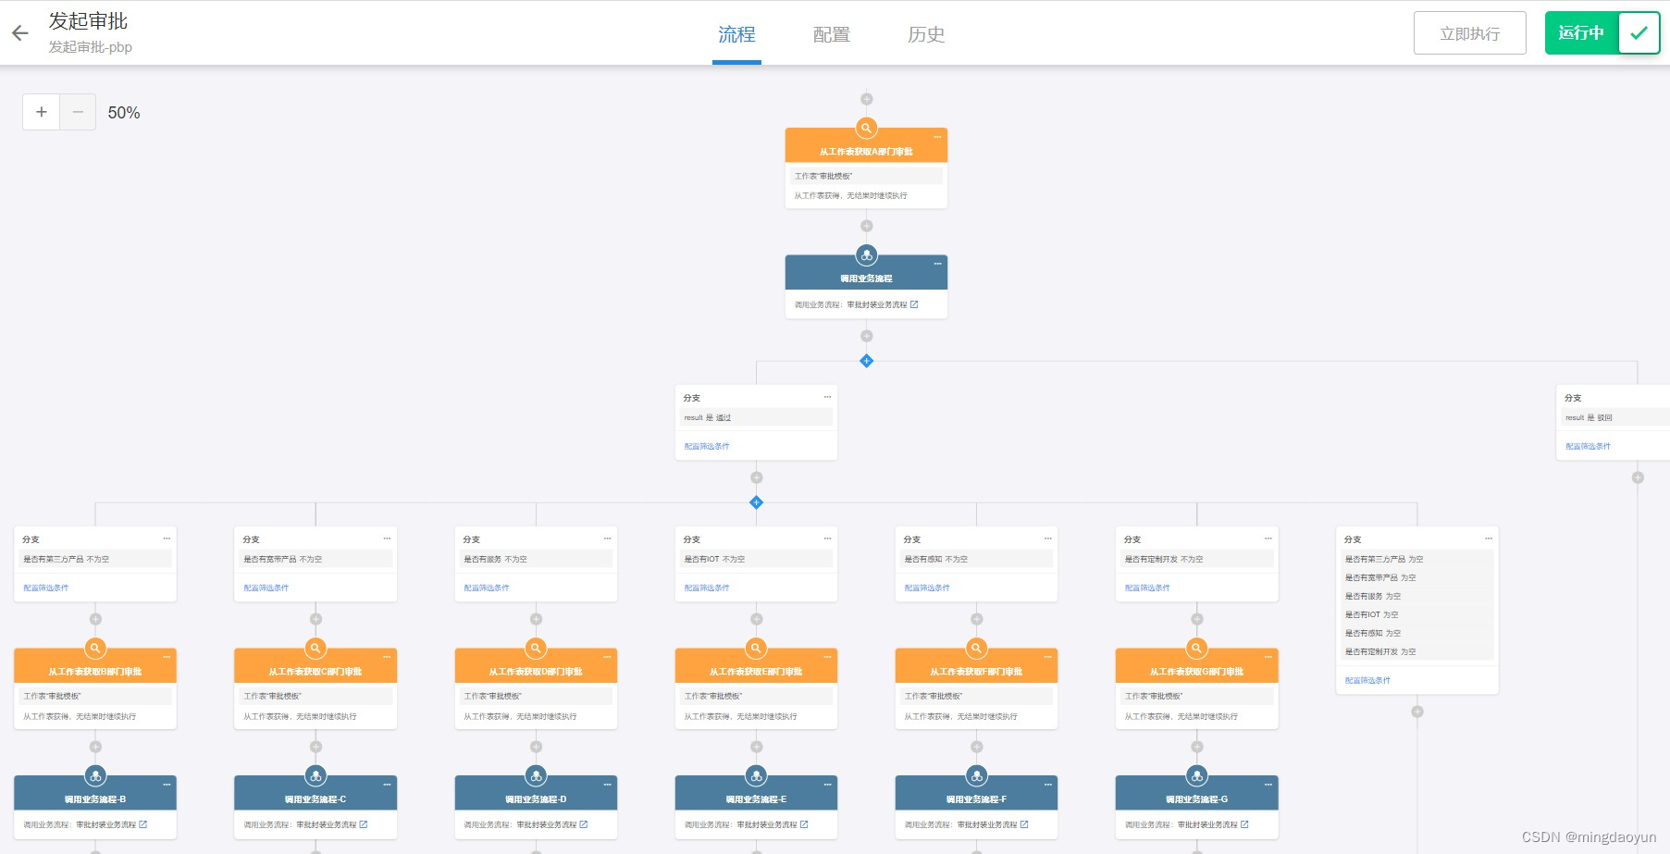Click search icon on 从工作表获取D部门审批 node
Image resolution: width=1670 pixels, height=854 pixels.
pyautogui.click(x=536, y=649)
